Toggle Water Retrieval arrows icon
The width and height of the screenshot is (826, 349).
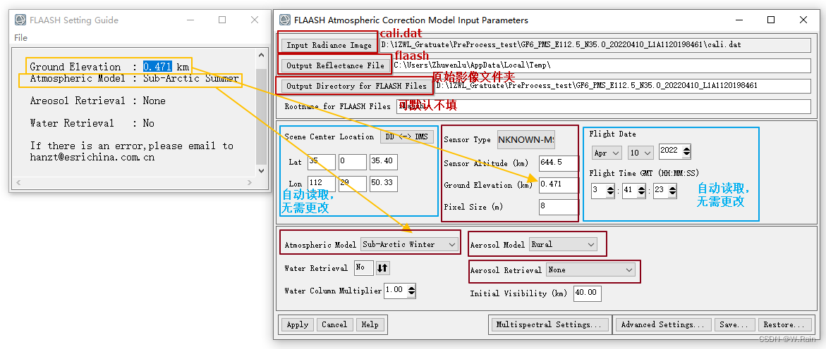(382, 268)
